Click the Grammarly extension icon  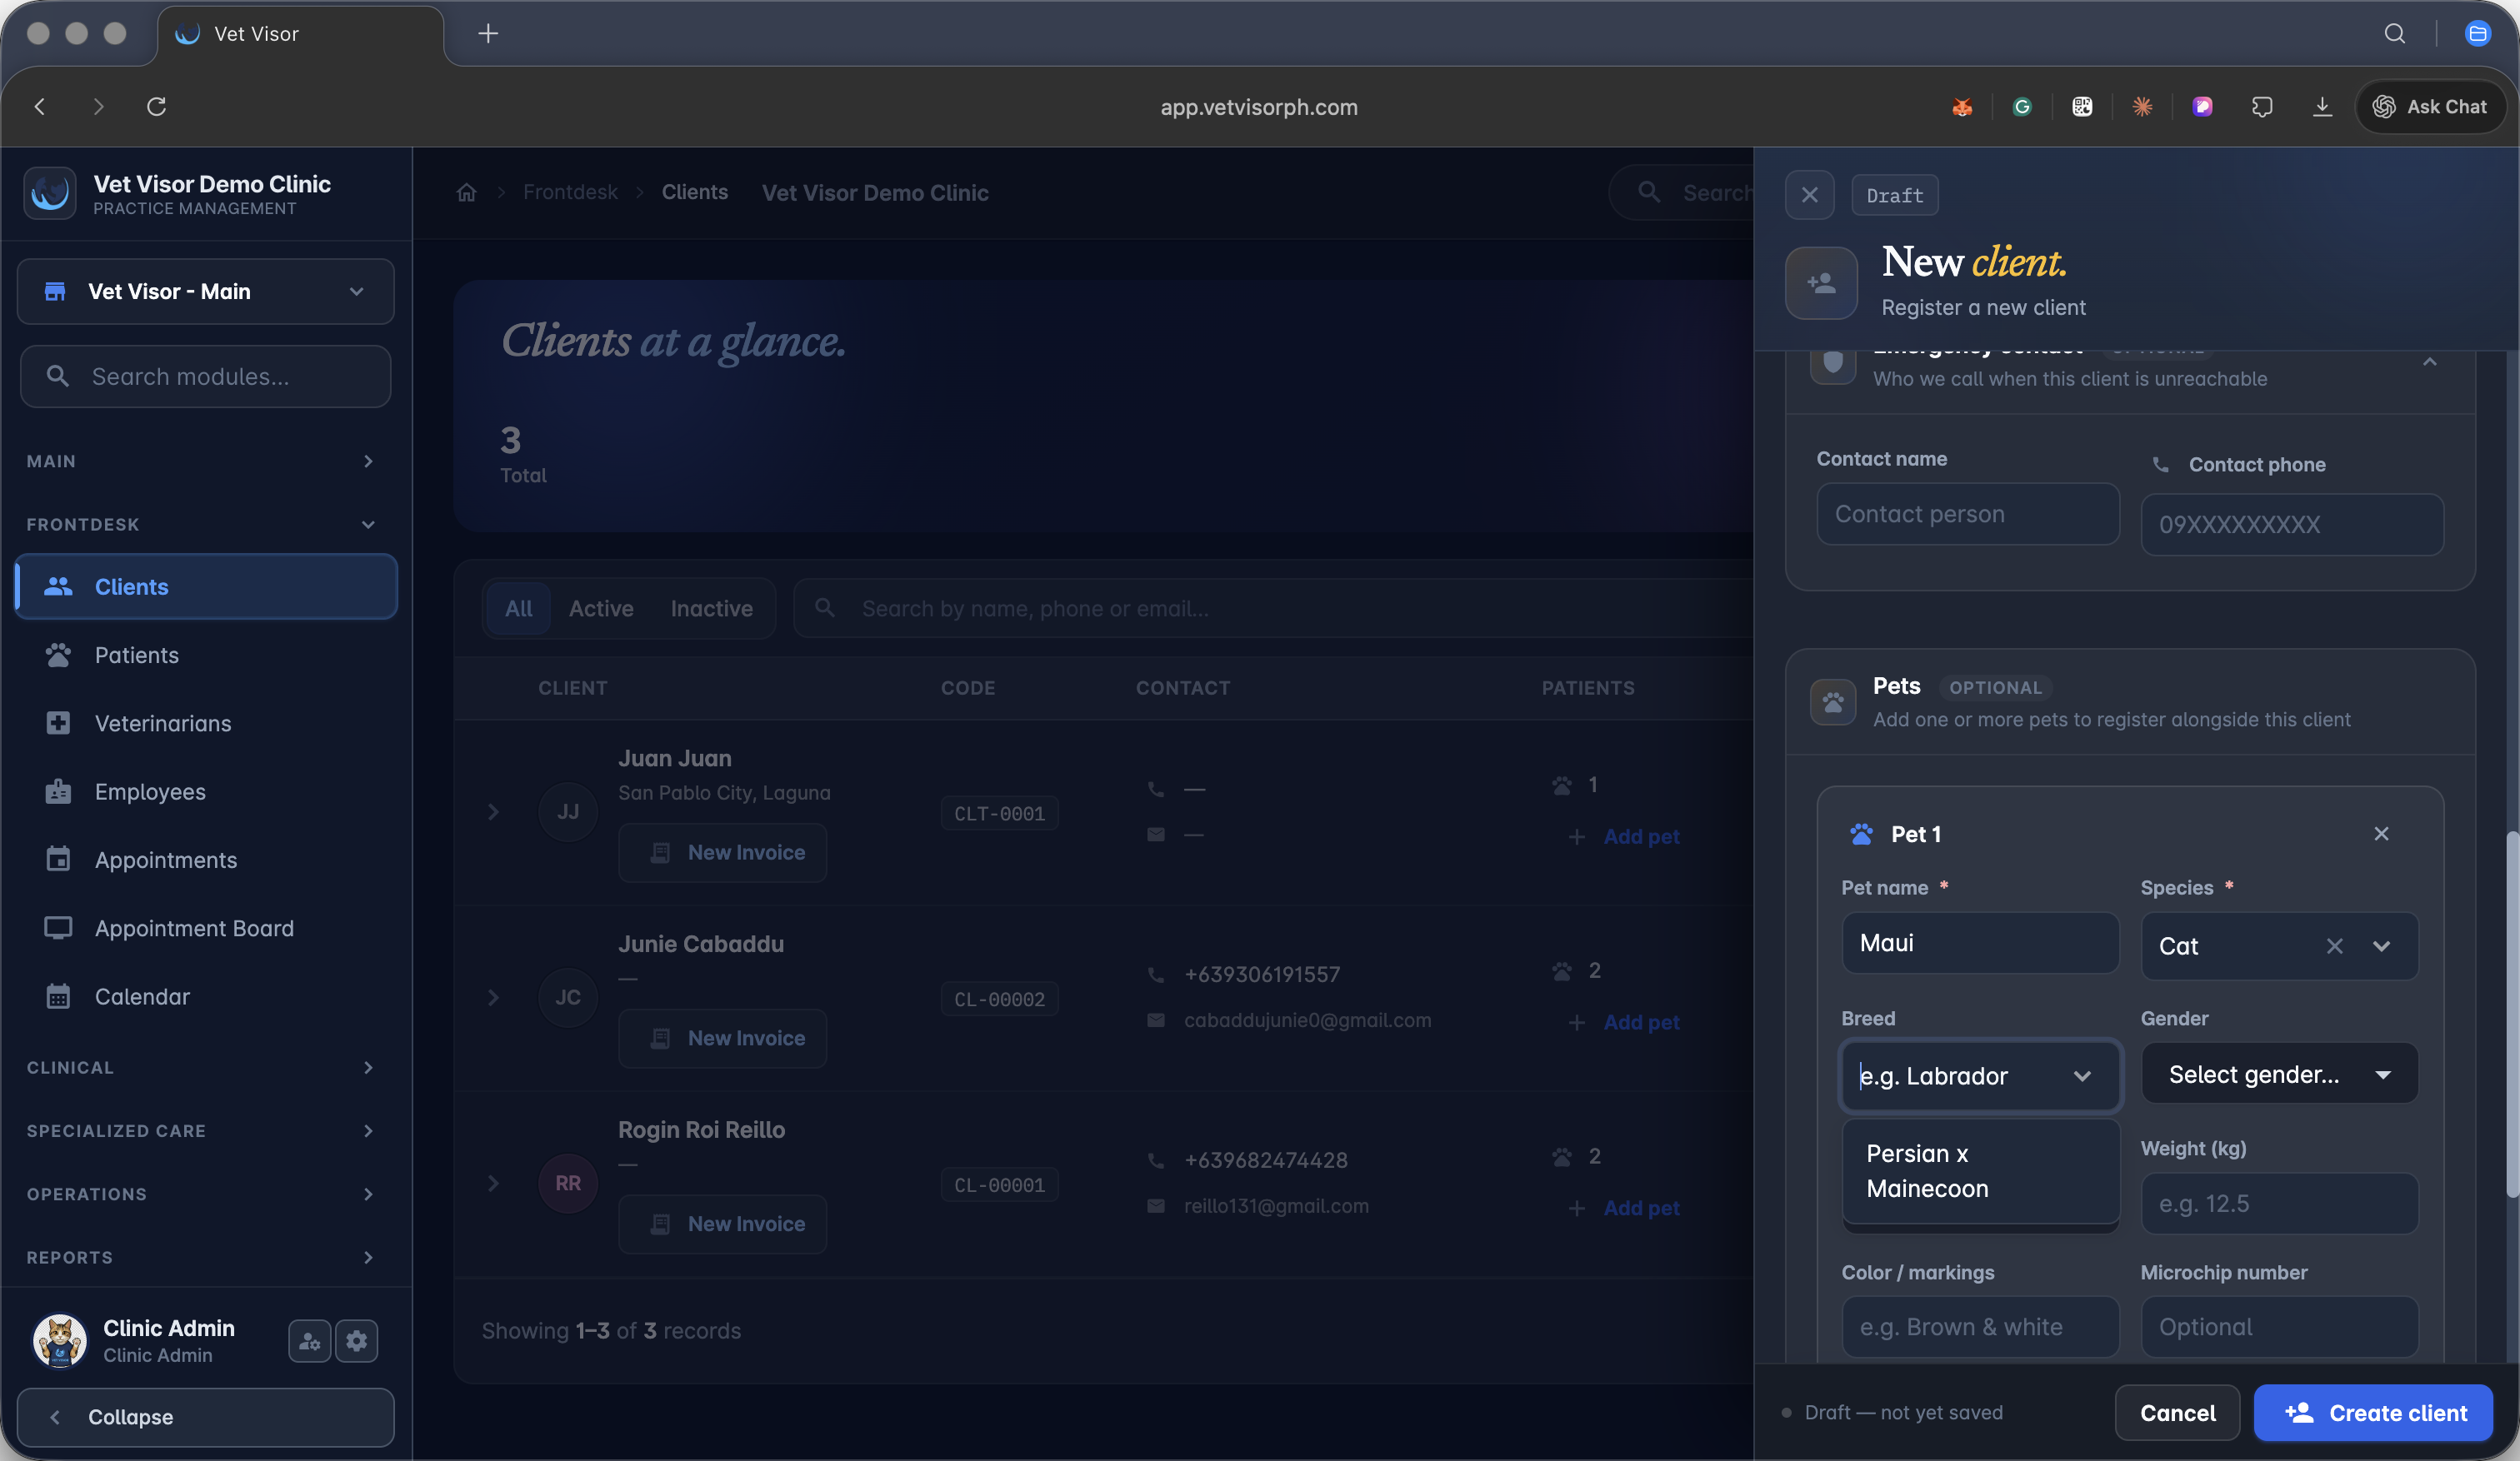click(x=2022, y=107)
